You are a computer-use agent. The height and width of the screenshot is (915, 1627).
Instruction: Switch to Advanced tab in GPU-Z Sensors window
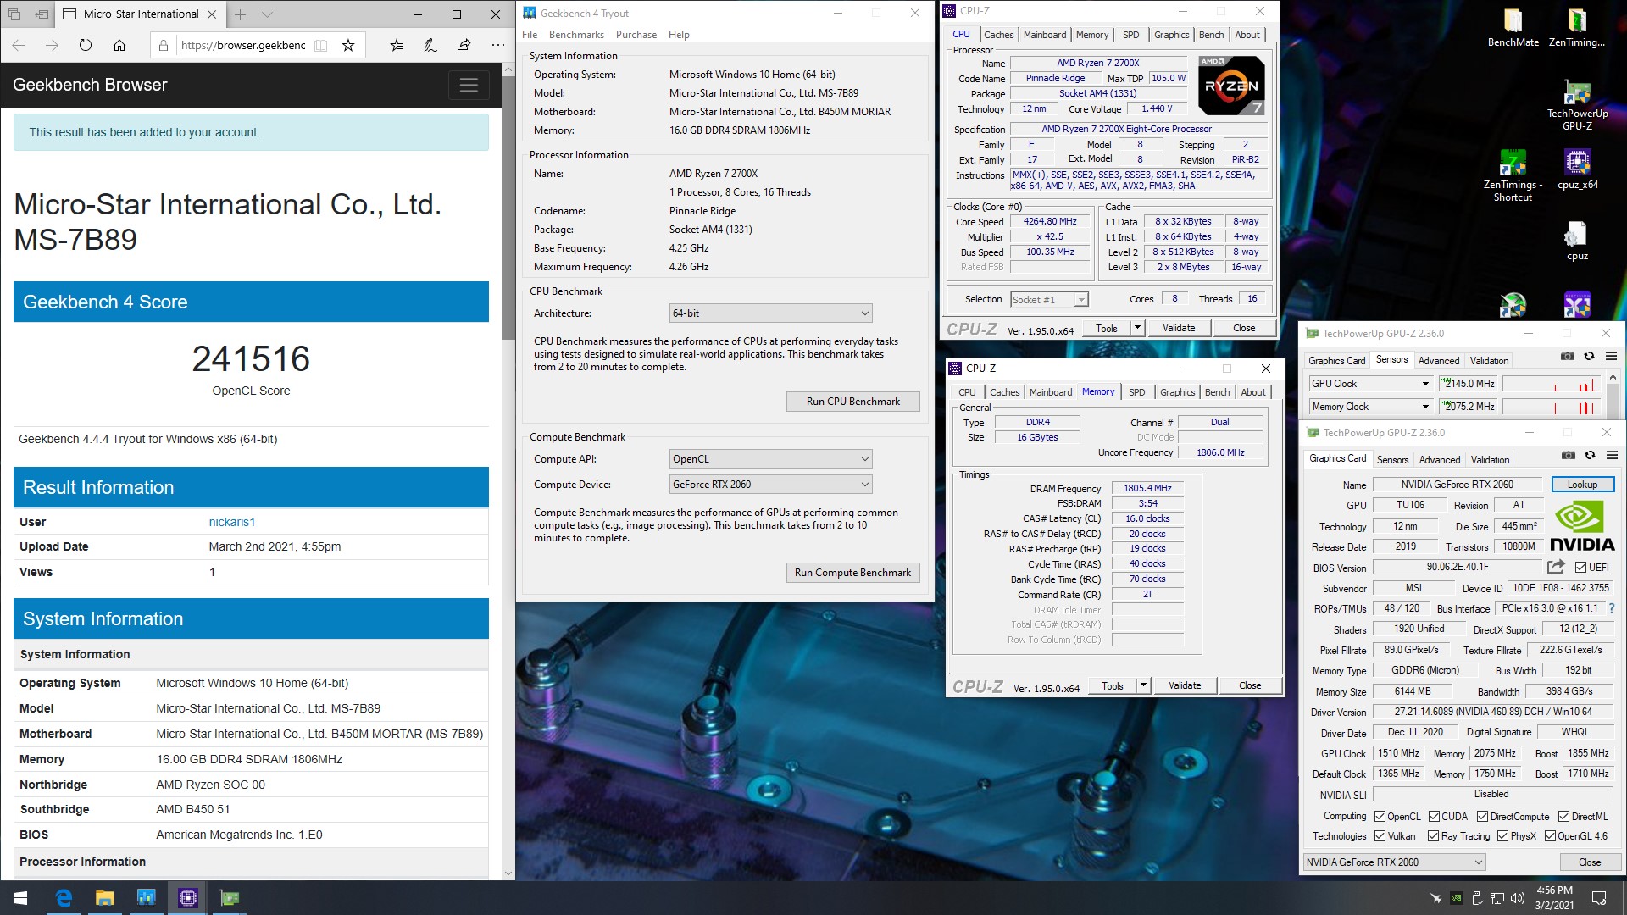pyautogui.click(x=1438, y=361)
